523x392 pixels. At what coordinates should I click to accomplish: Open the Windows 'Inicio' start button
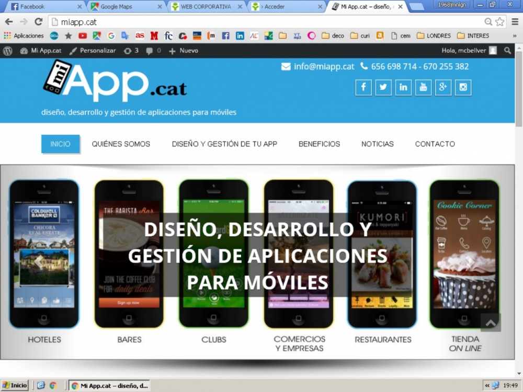tap(15, 385)
